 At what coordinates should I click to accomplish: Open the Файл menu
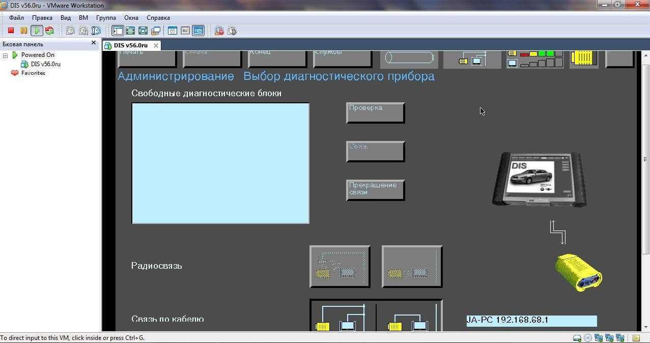16,17
